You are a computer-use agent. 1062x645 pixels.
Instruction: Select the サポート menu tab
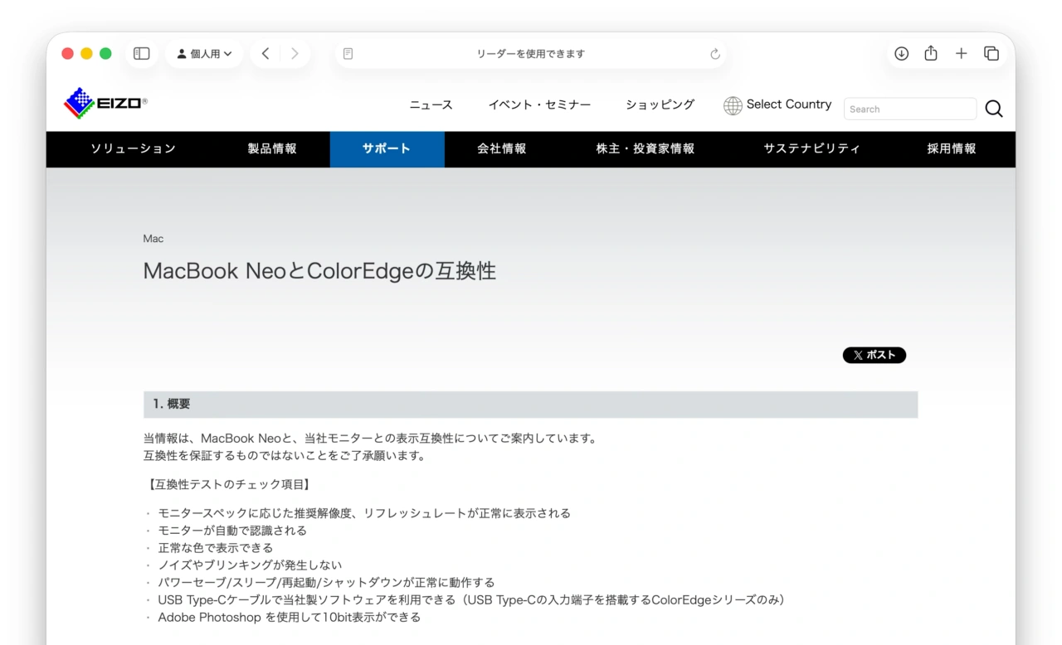point(387,149)
